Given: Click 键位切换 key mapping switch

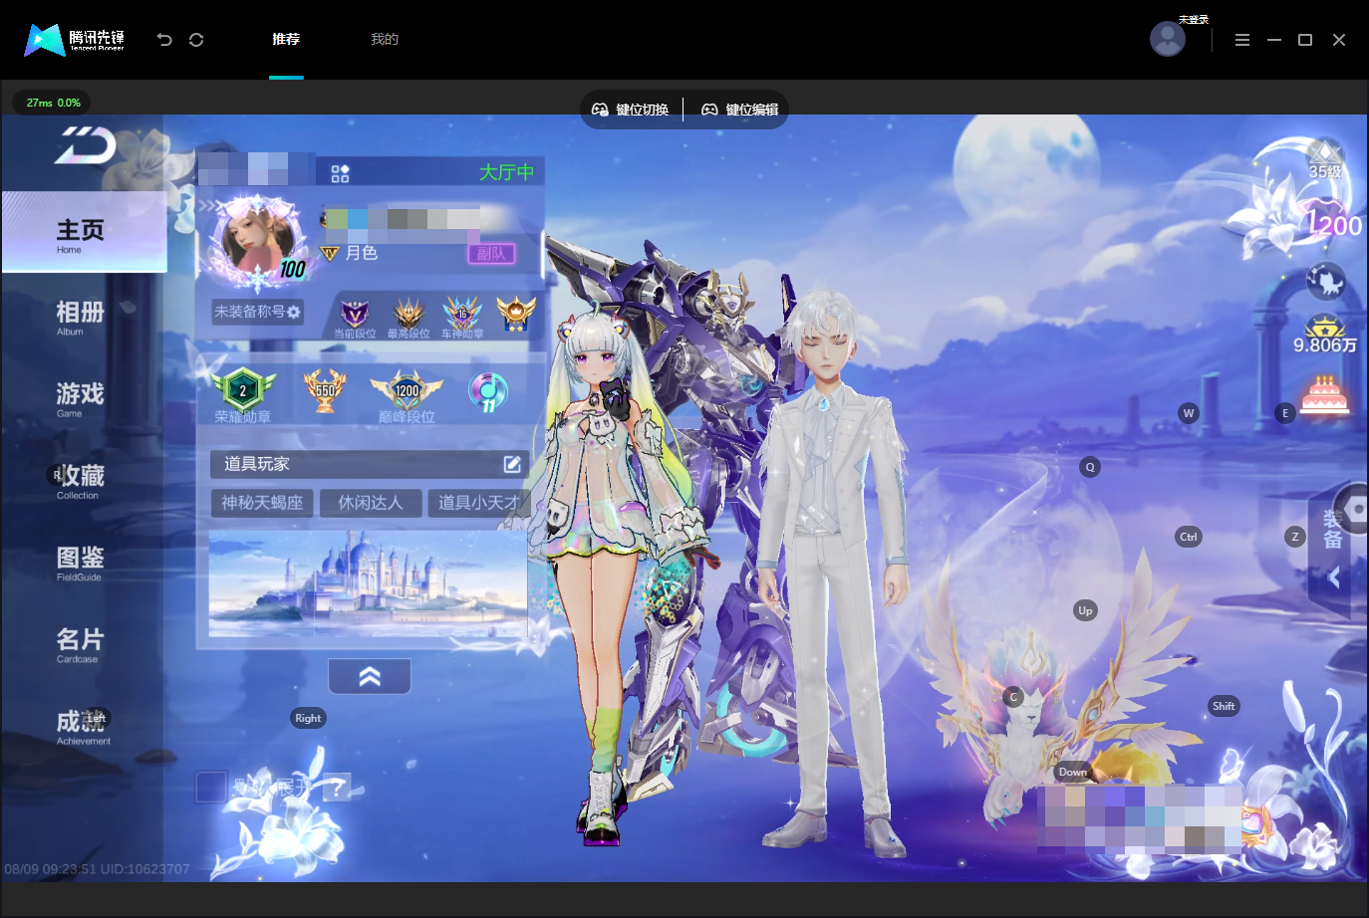Looking at the screenshot, I should click(x=631, y=110).
